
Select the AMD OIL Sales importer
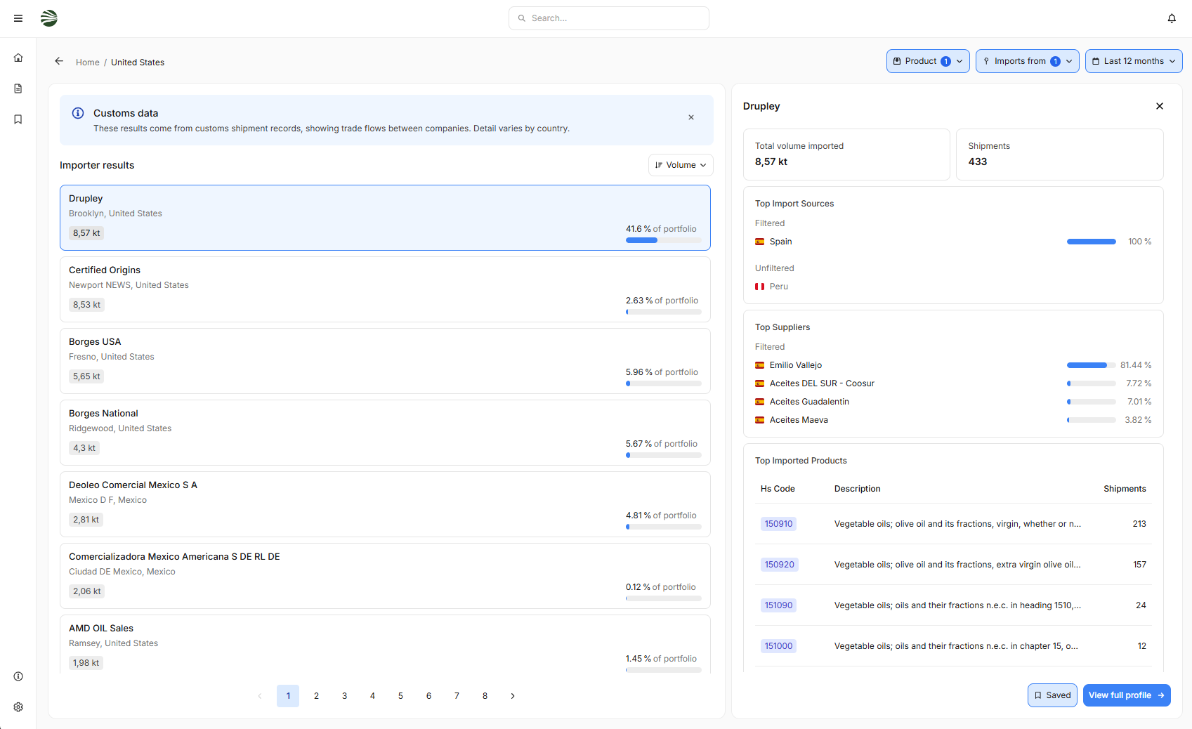(x=385, y=644)
